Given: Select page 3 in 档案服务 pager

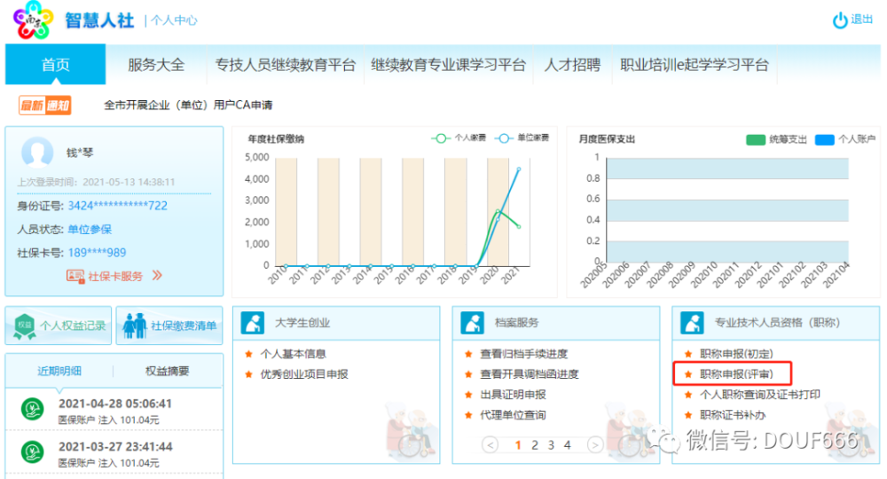Looking at the screenshot, I should (551, 445).
